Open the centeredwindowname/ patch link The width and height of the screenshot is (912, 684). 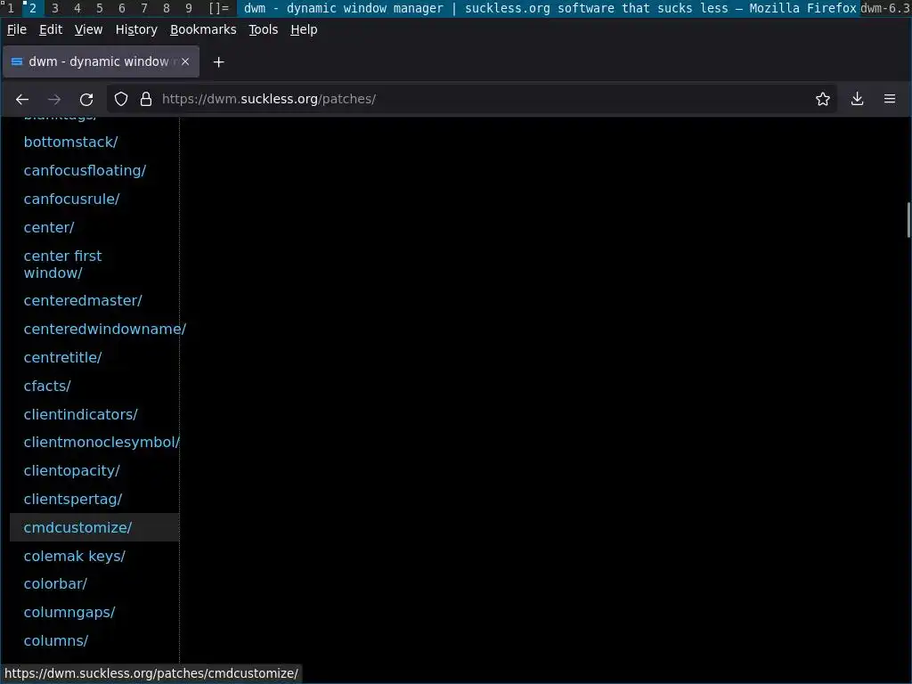pos(105,330)
